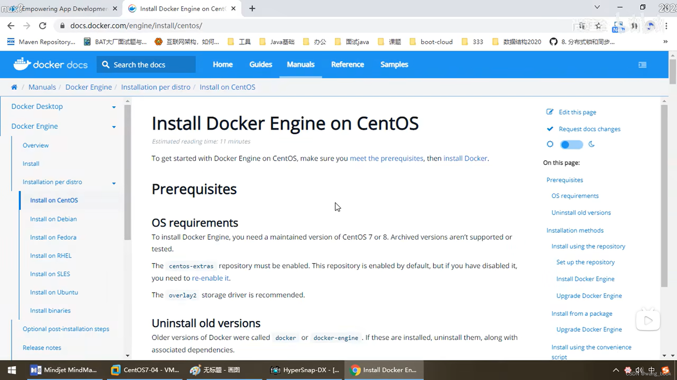
Task: Open Install on Fedora in sidebar
Action: click(53, 237)
